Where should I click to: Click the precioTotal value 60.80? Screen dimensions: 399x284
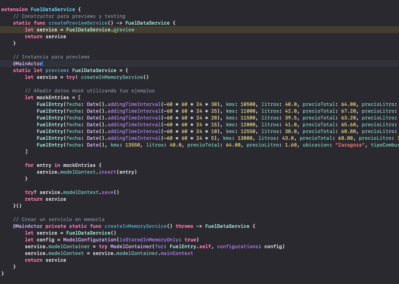(x=349, y=131)
